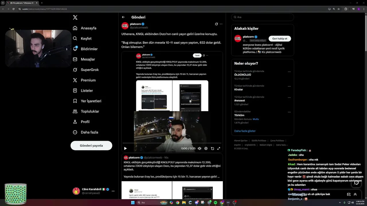Screen dimensions: 367x206
Task: Click Daha fazla göster link
Action: click(x=245, y=131)
